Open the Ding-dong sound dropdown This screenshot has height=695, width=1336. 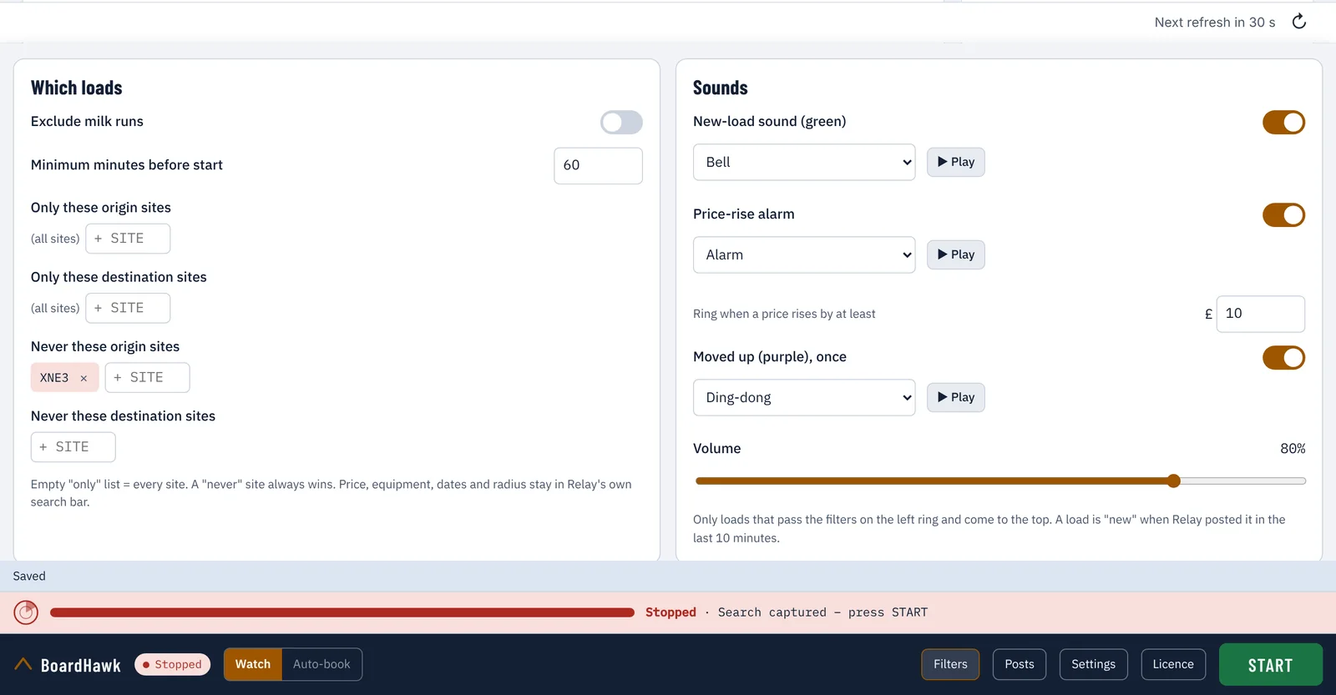tap(804, 397)
